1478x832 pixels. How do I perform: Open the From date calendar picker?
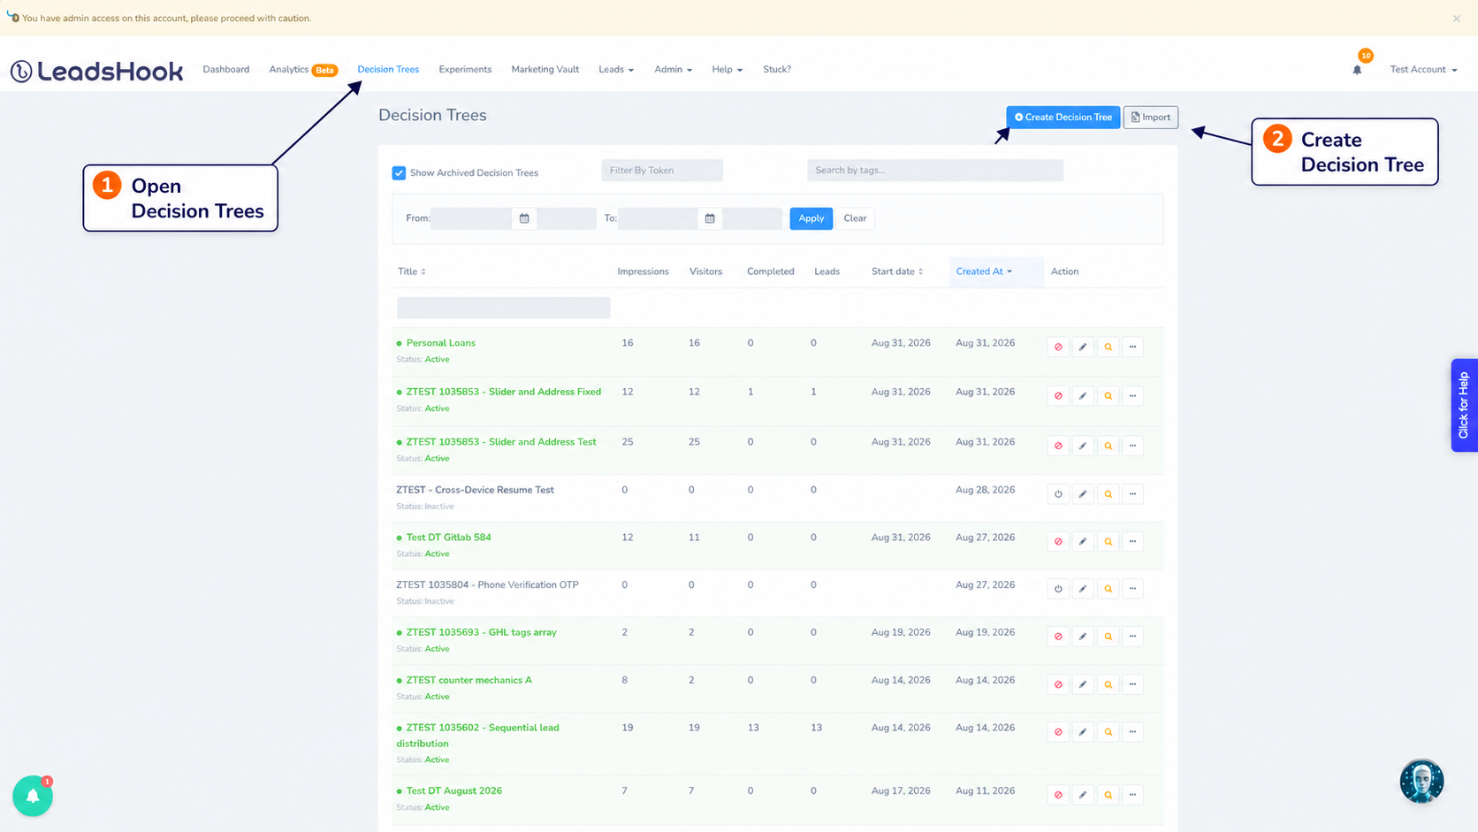tap(524, 218)
